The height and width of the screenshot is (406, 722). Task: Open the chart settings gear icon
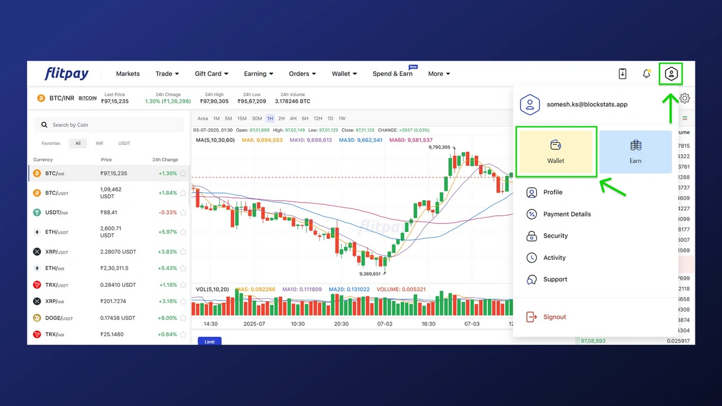pos(685,98)
